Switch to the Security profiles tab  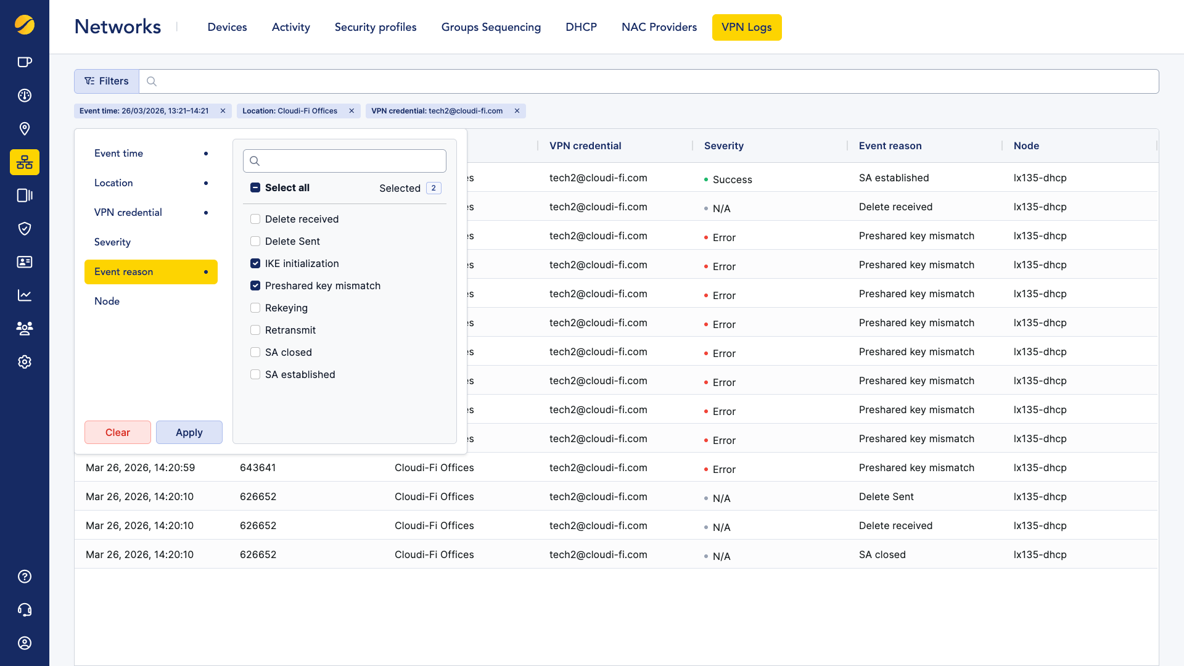(x=376, y=27)
